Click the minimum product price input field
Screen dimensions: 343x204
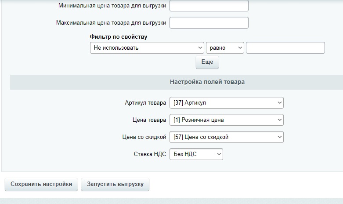click(x=209, y=6)
